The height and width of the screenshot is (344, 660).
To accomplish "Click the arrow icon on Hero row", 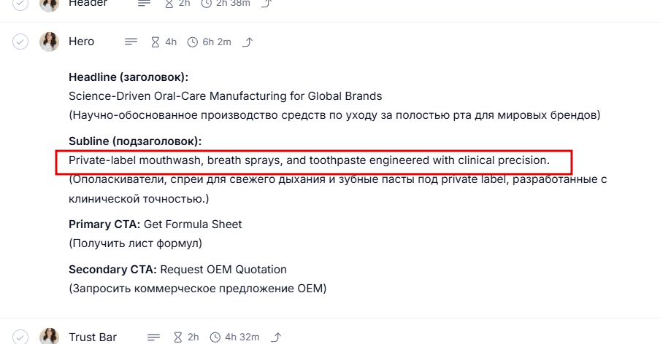I will tap(247, 42).
